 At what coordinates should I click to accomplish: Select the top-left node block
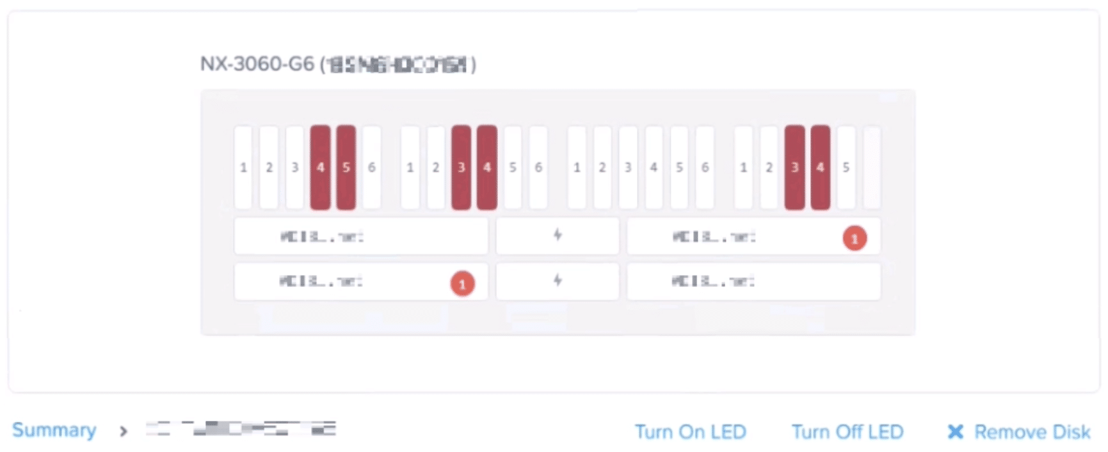pos(361,237)
